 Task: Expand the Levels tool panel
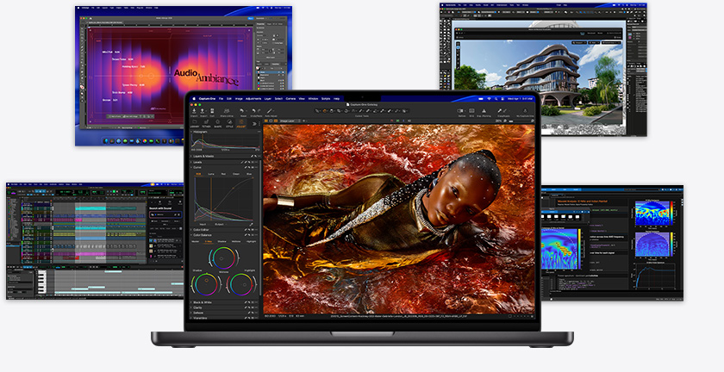225,162
